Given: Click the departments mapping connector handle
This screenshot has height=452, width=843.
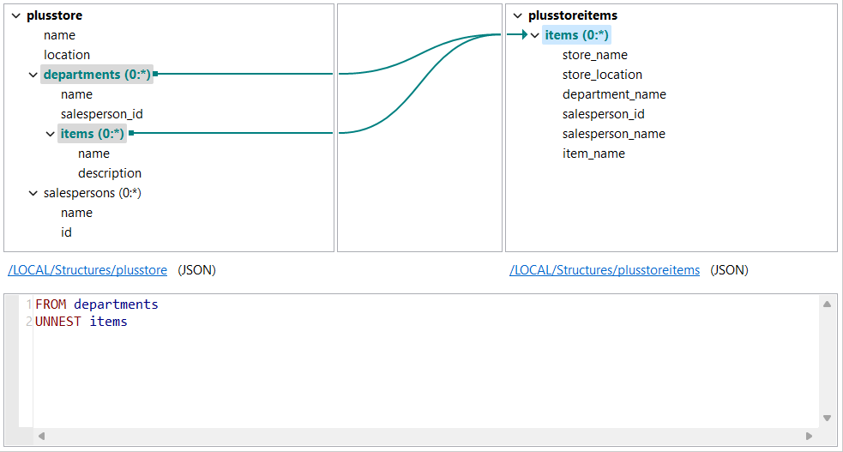Looking at the screenshot, I should (x=156, y=75).
